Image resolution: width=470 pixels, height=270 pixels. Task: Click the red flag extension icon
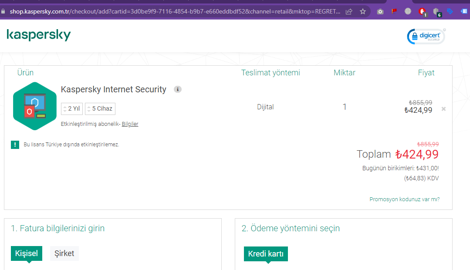(394, 11)
